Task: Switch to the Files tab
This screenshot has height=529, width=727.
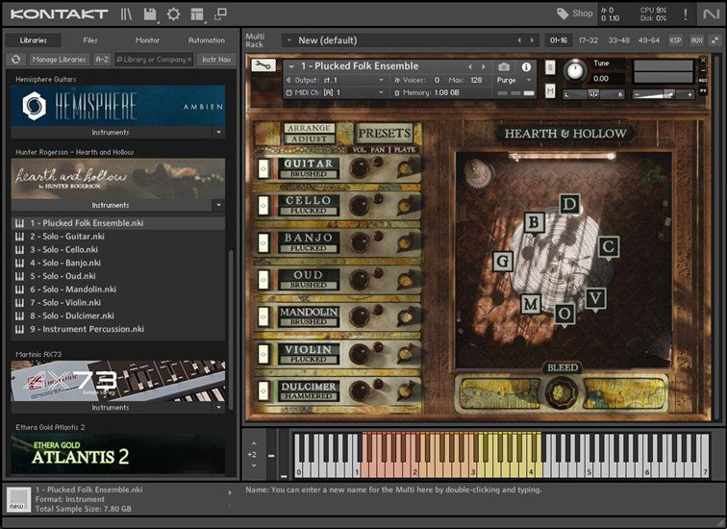Action: (90, 40)
